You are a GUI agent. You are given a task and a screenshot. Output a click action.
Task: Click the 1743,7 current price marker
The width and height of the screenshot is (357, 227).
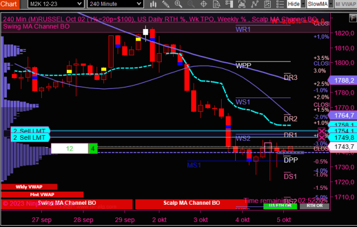pyautogui.click(x=342, y=147)
